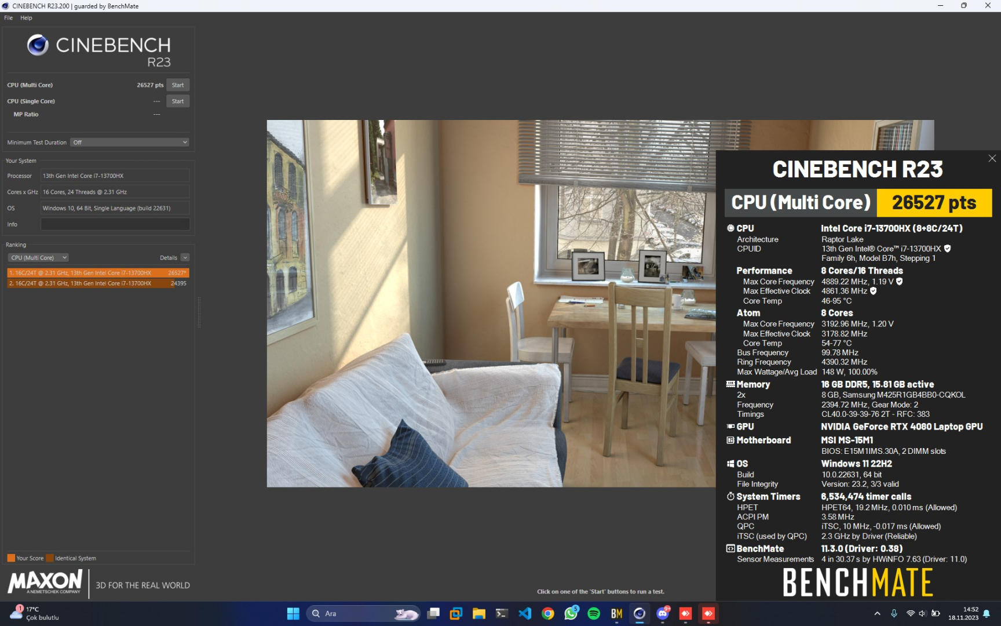
Task: Start the CPU Multi Core test
Action: [x=178, y=85]
